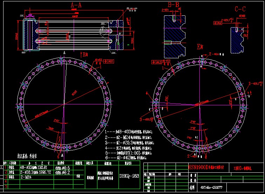Select red row number 5 in process table

6,186
